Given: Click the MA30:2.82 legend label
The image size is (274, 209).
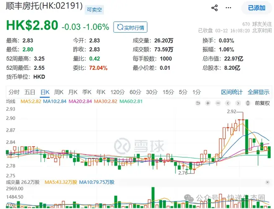Looking at the screenshot, I should [106, 101].
